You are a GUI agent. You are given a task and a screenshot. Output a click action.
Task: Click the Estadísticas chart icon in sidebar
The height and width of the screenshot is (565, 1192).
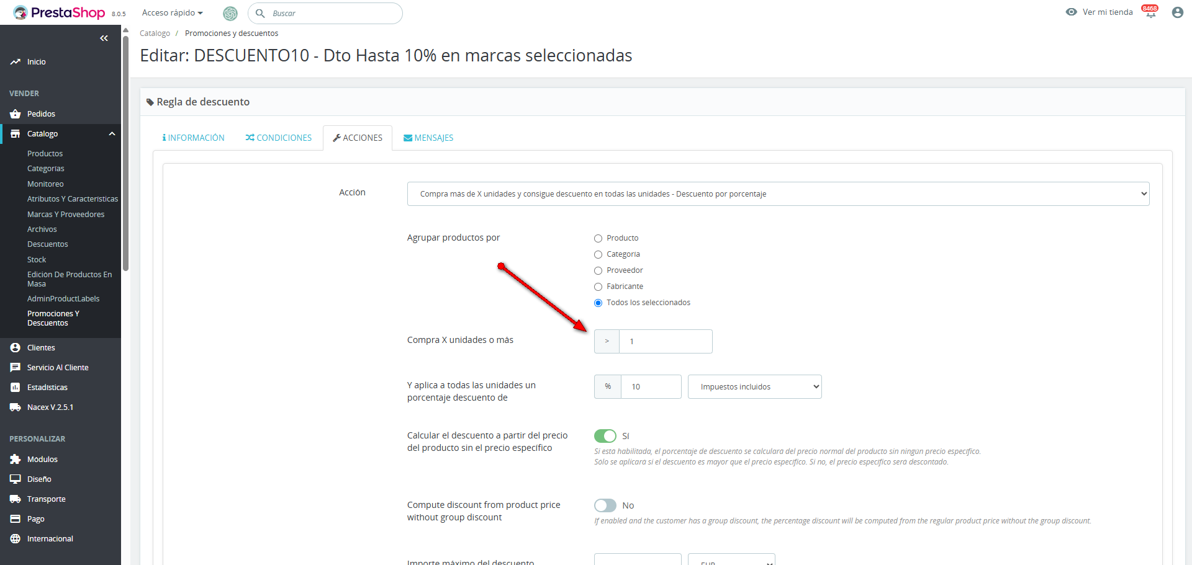pyautogui.click(x=16, y=388)
